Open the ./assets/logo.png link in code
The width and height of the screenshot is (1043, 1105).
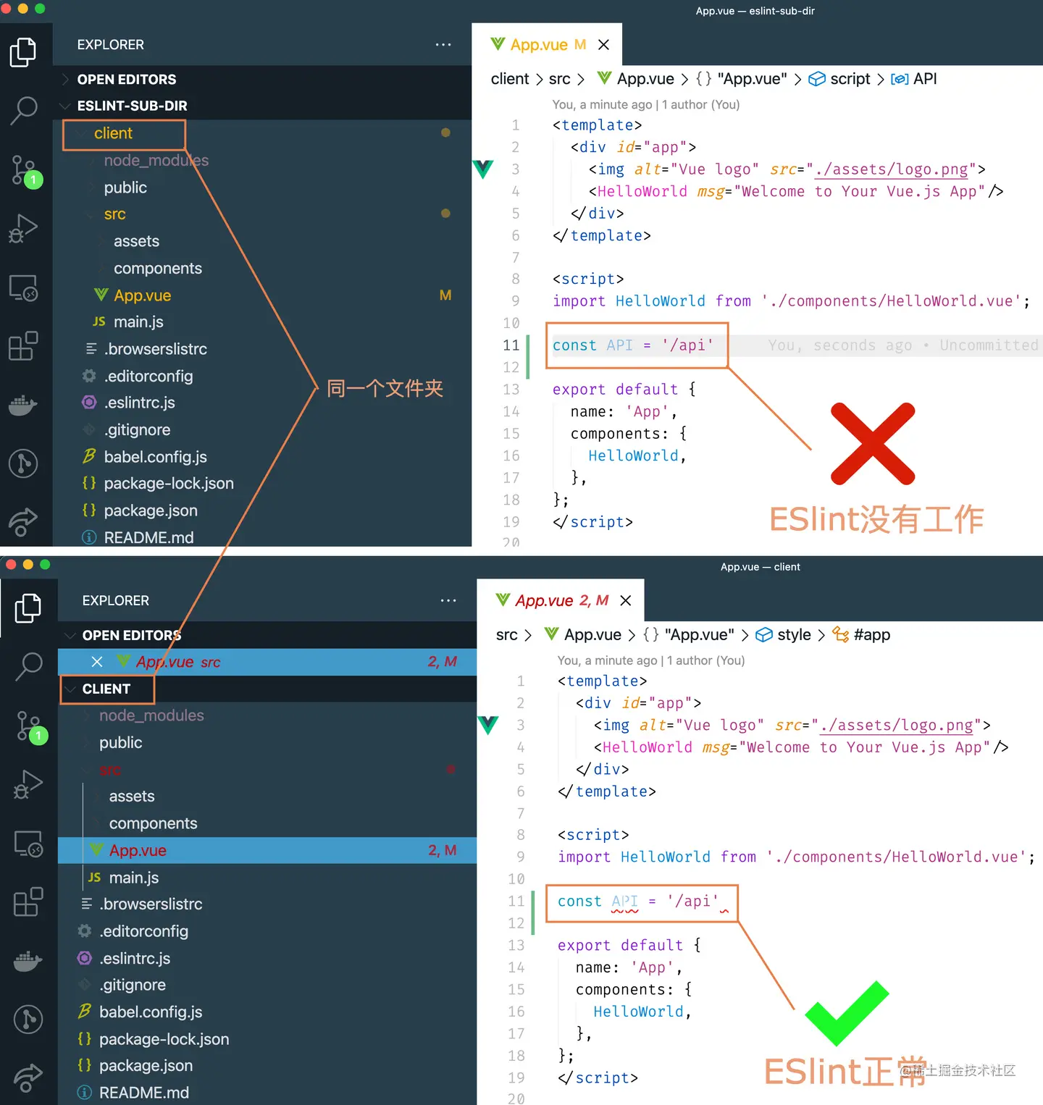[891, 169]
